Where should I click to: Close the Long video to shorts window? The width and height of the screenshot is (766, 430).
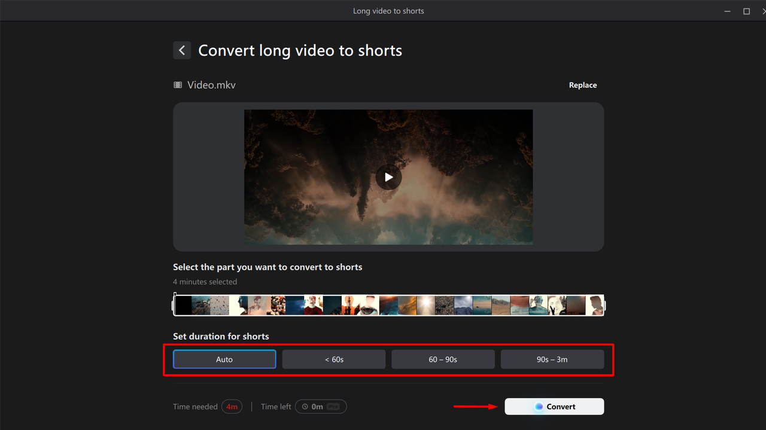[765, 11]
